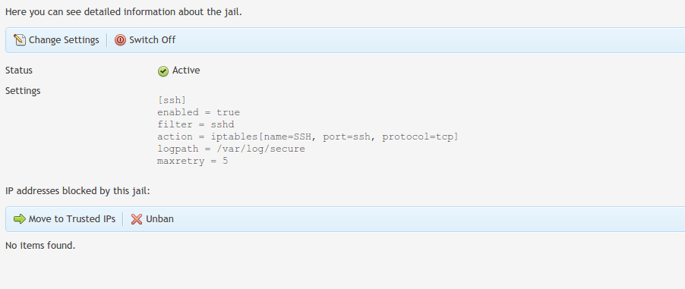
Task: Click the 'filter = sshd' settings line
Action: pyautogui.click(x=195, y=124)
